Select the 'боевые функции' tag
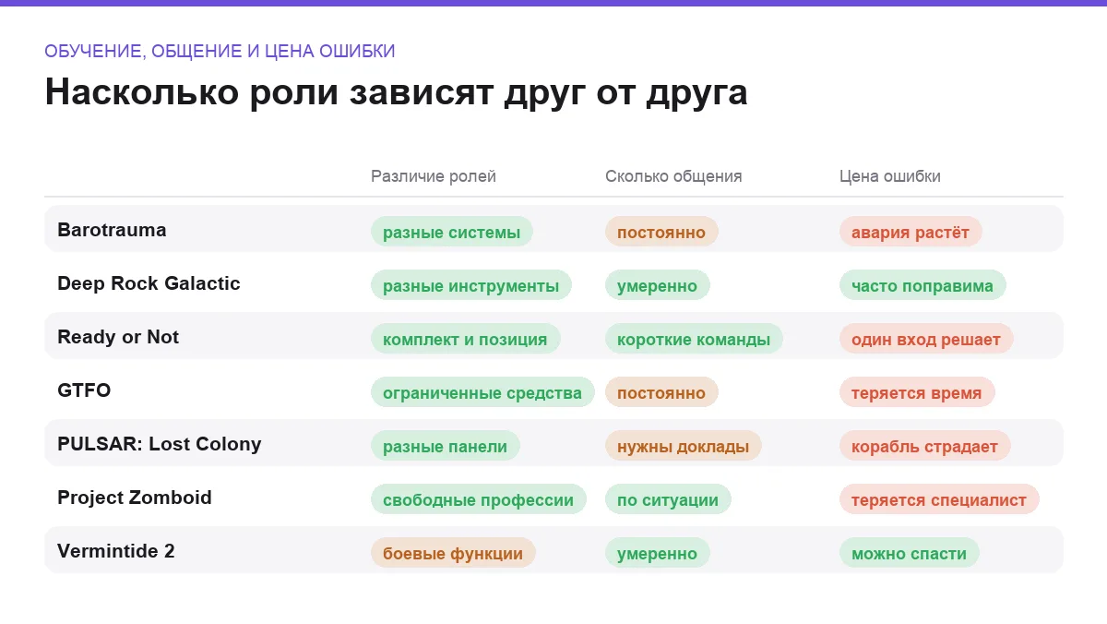 [x=453, y=553]
